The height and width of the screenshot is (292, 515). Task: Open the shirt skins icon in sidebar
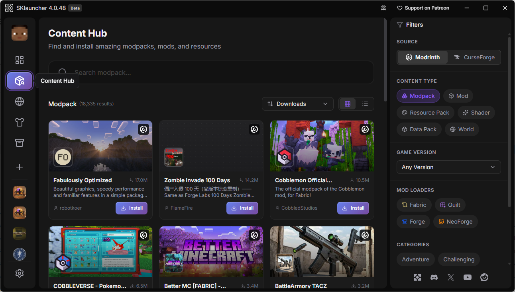pos(20,122)
